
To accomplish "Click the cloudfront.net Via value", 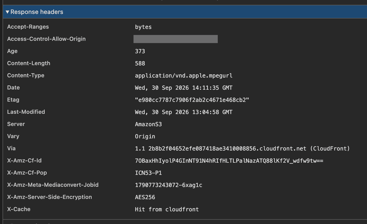I will click(242, 148).
